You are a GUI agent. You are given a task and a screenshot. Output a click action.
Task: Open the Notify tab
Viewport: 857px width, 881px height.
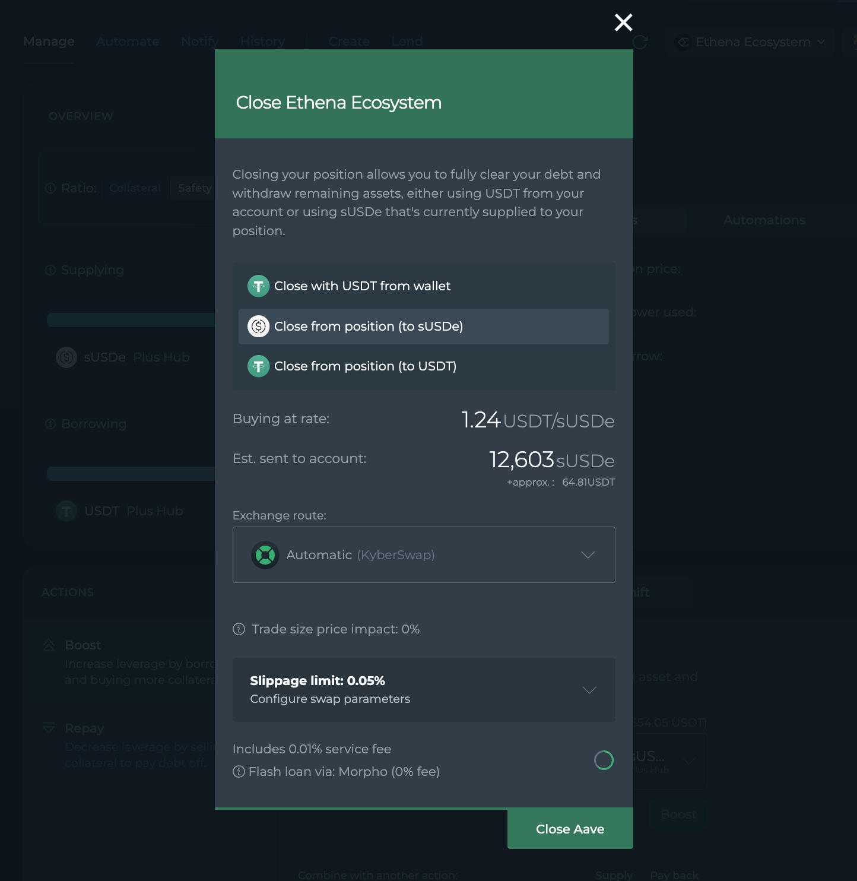[200, 42]
